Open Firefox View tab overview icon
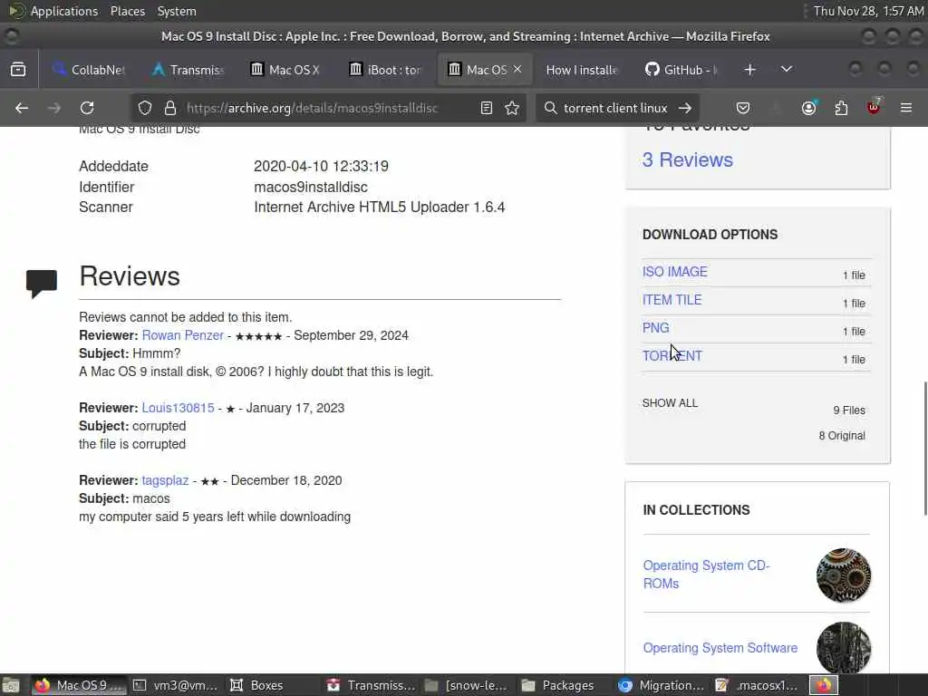 [18, 69]
